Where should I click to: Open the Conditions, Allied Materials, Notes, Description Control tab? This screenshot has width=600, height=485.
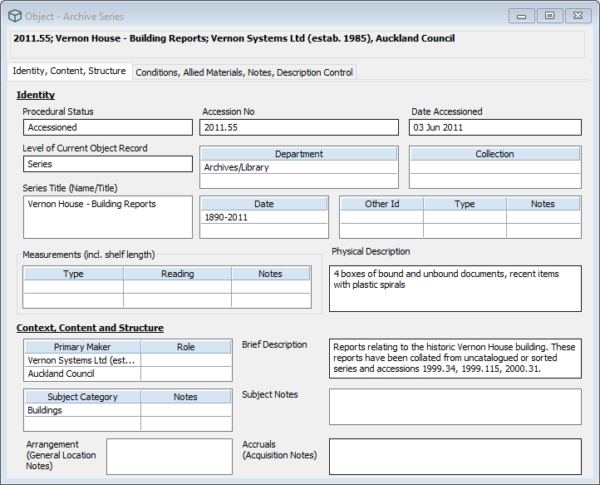tap(244, 72)
